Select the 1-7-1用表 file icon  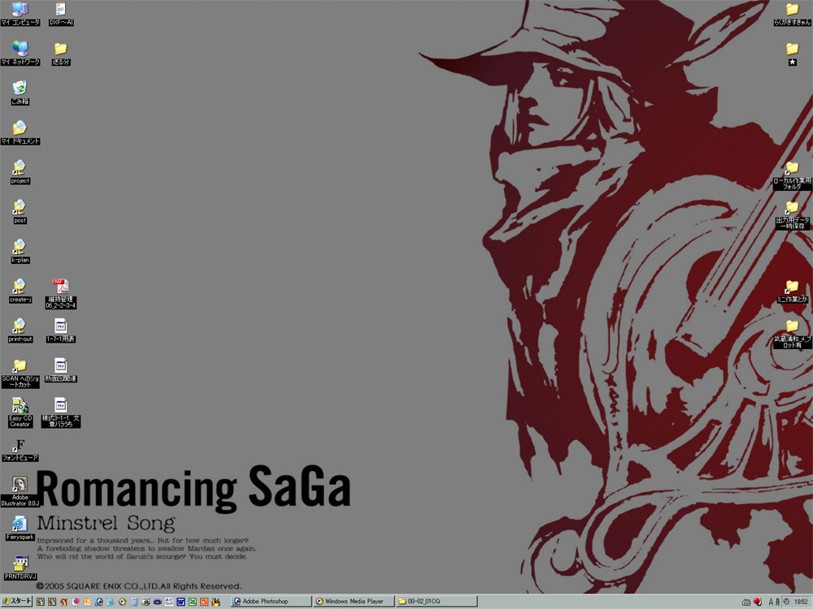[61, 330]
